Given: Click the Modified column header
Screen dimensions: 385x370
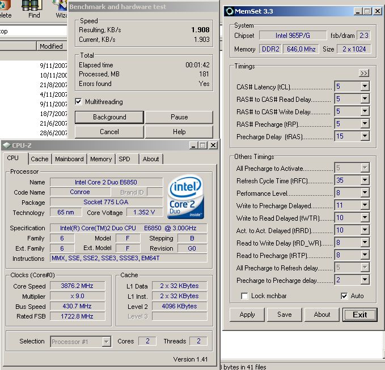Looking at the screenshot, I should [52, 46].
